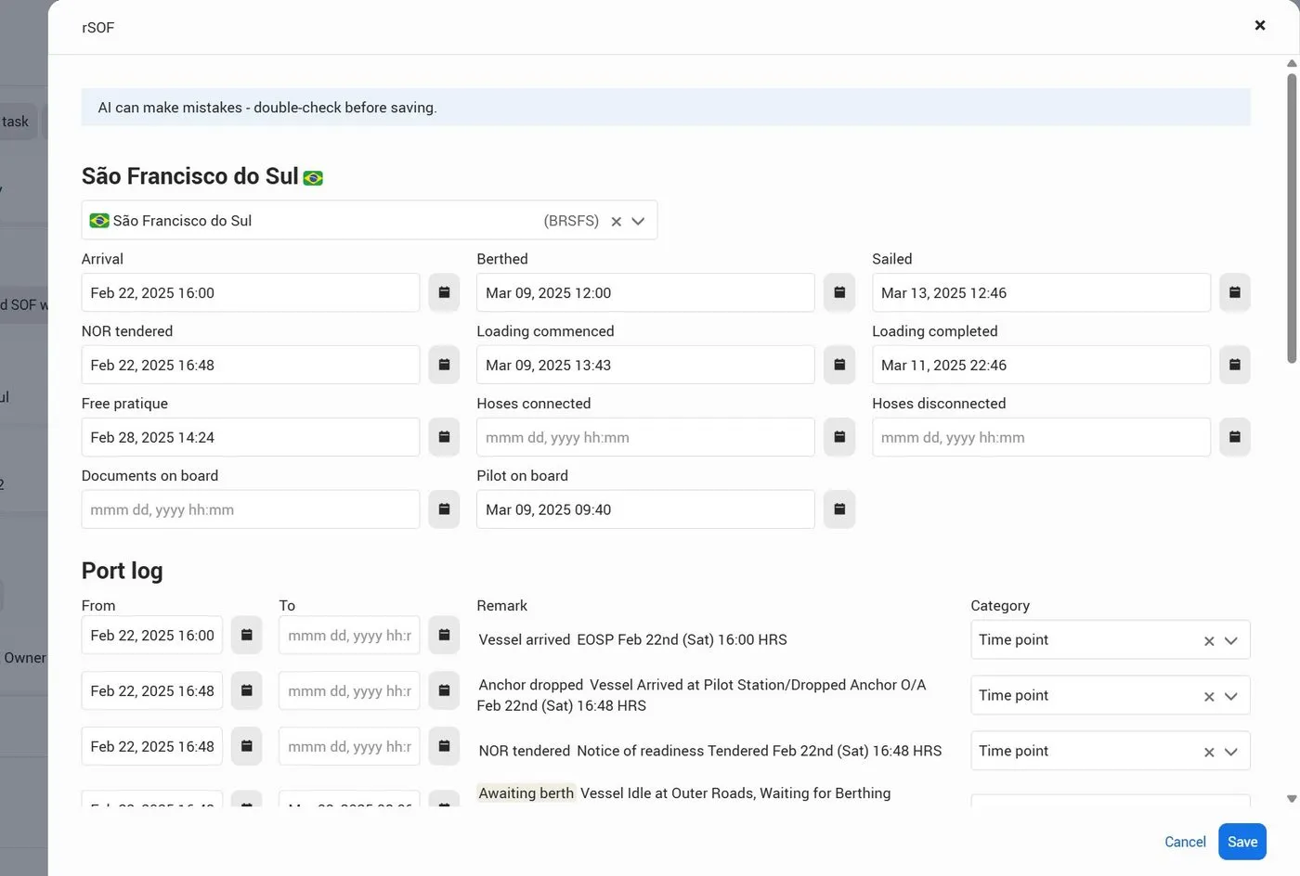Open calendar picker for Berthed date
Viewport: 1300px width, 876px height.
pos(839,292)
